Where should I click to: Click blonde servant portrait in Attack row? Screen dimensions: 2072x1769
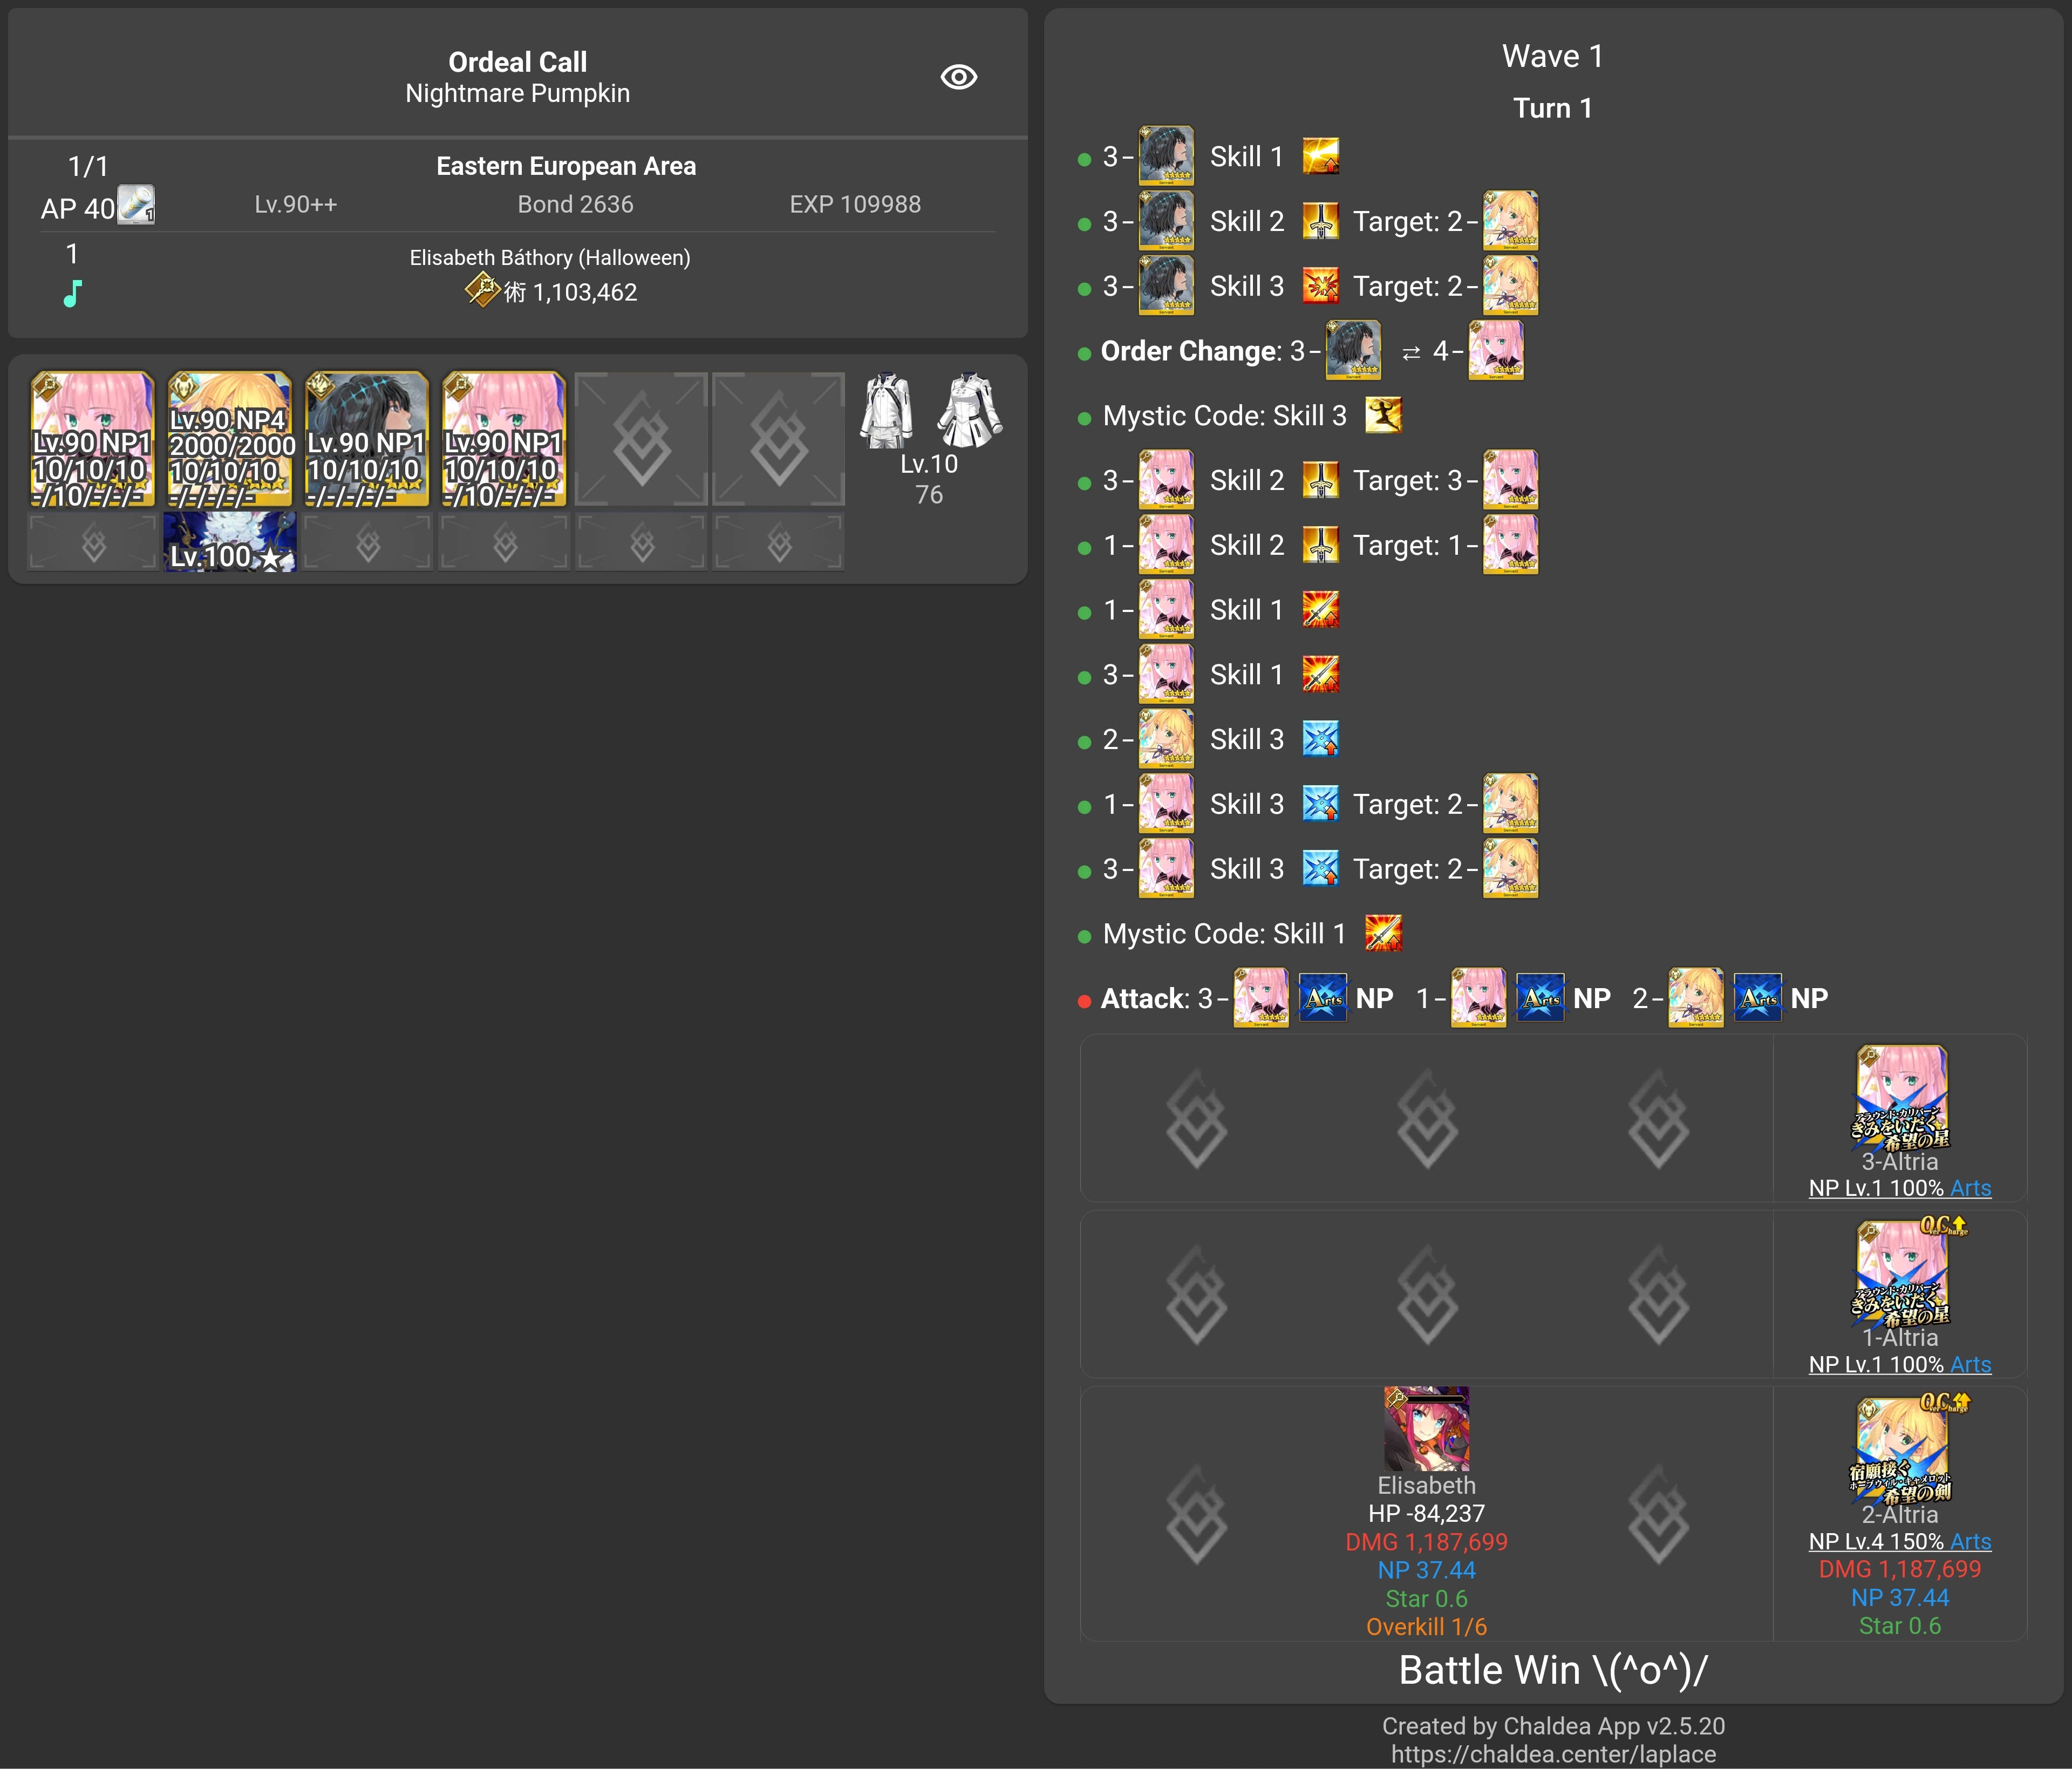coord(1696,998)
